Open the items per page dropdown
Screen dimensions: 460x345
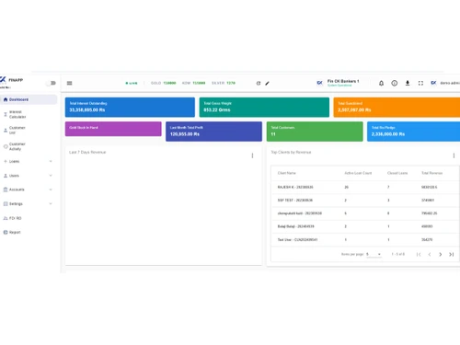(x=374, y=254)
